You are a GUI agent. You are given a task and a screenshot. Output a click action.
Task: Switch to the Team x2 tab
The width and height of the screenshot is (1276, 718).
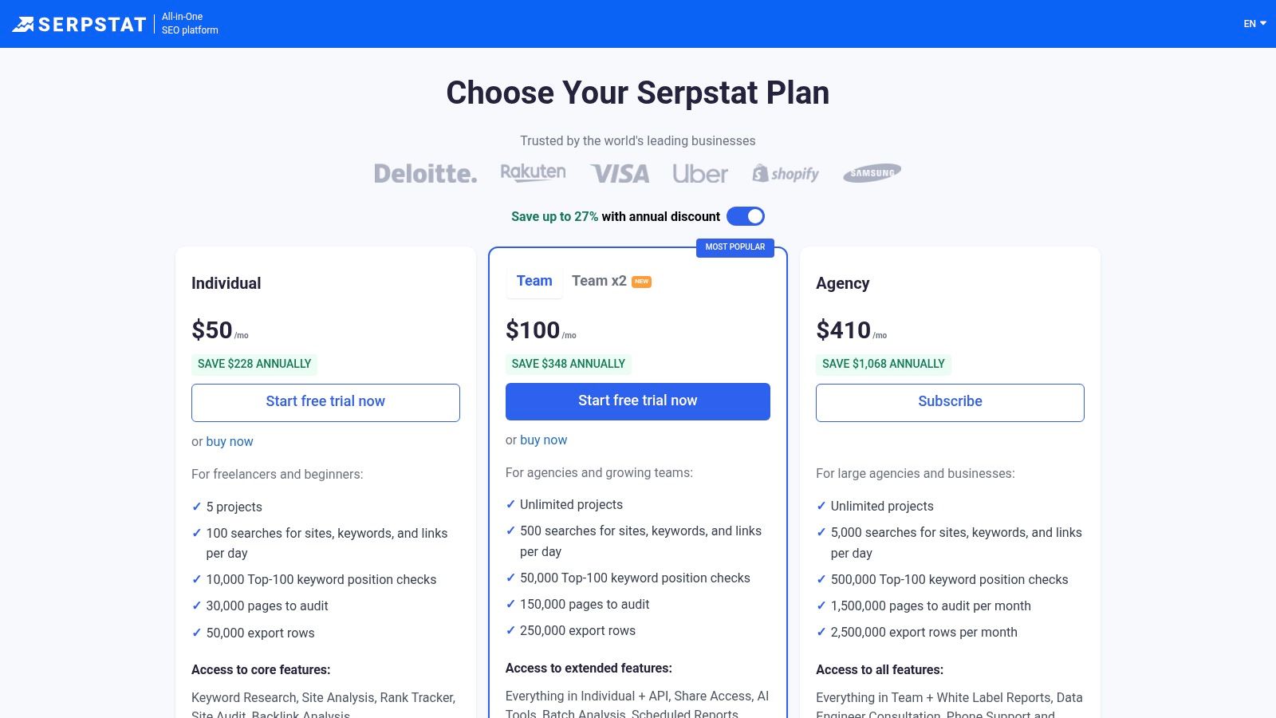(x=600, y=281)
